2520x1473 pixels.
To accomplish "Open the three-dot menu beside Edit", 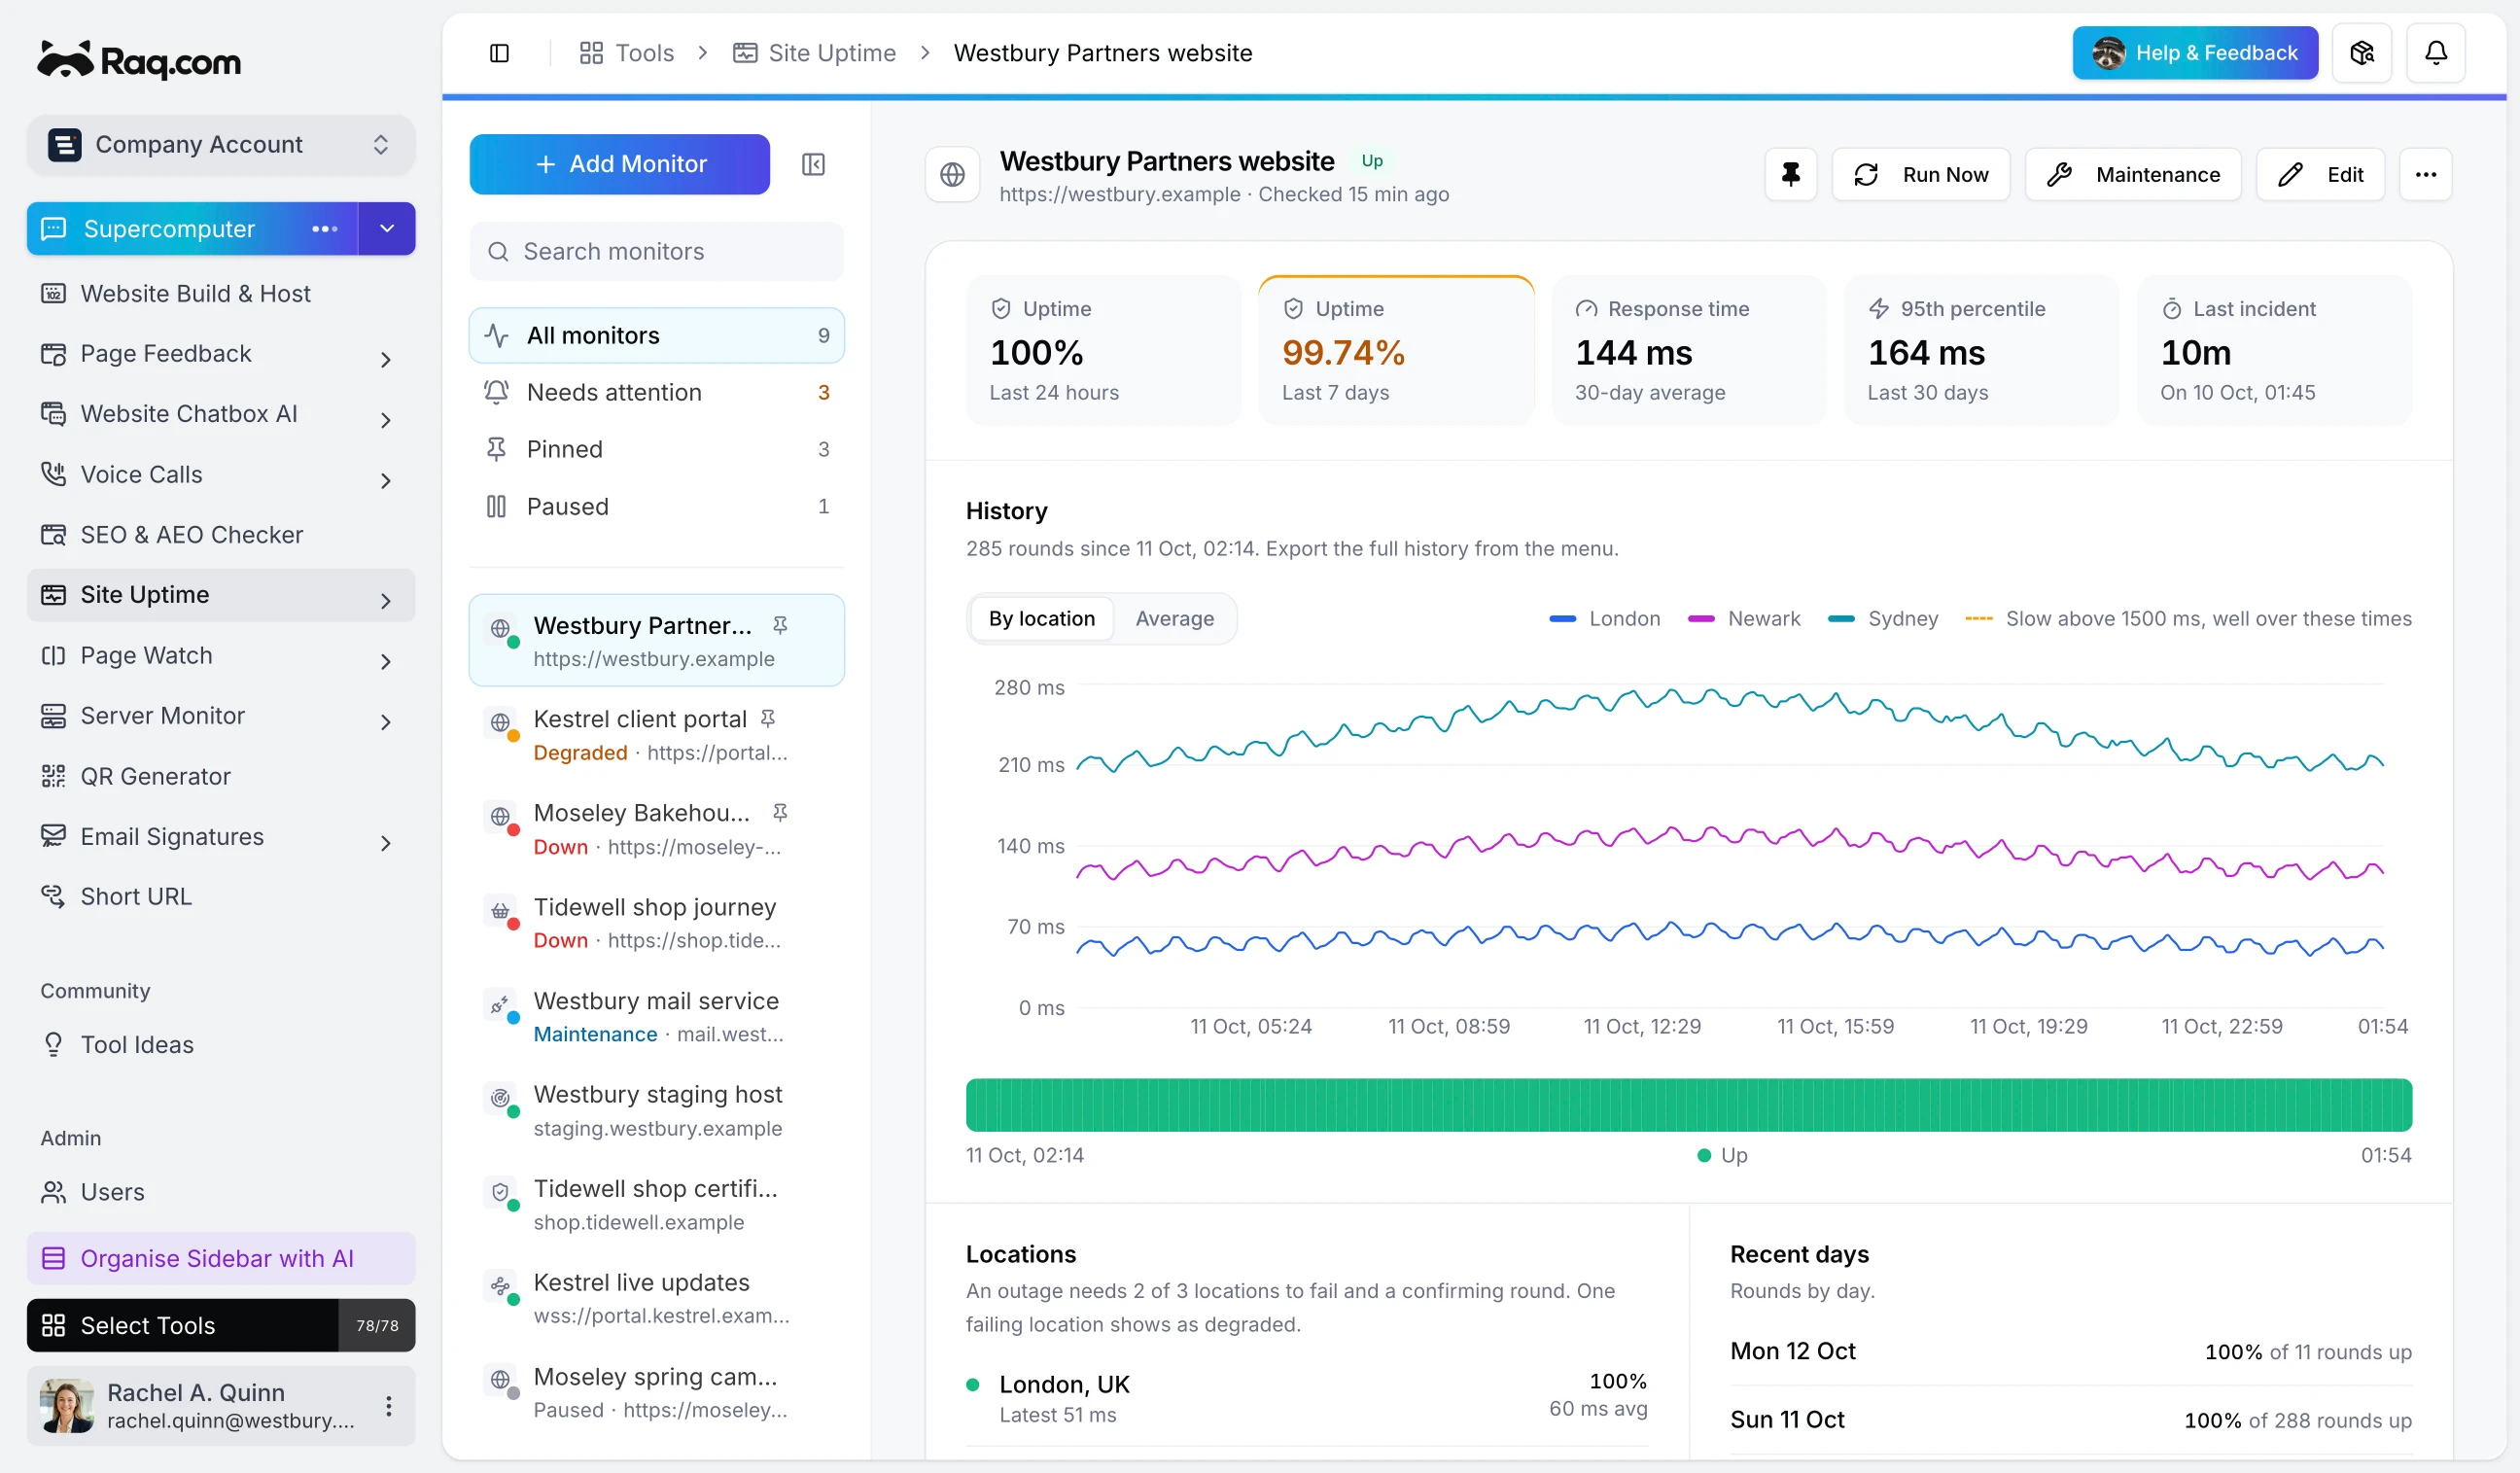I will point(2425,175).
